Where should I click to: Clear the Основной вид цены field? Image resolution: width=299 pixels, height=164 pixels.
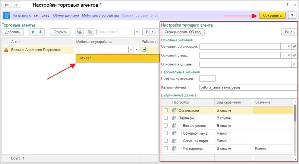(294, 64)
